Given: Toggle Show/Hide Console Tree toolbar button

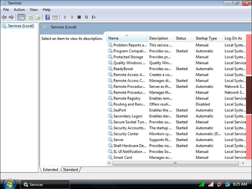Looking at the screenshot, I should tap(21, 17).
